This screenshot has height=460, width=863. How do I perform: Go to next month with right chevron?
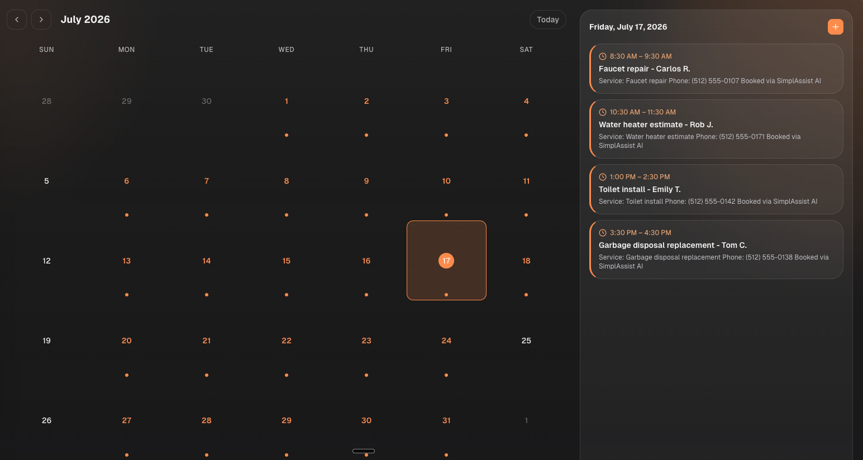(41, 20)
